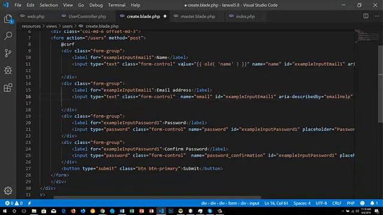Open the Selection menu
383x215 pixels.
click(x=48, y=5)
